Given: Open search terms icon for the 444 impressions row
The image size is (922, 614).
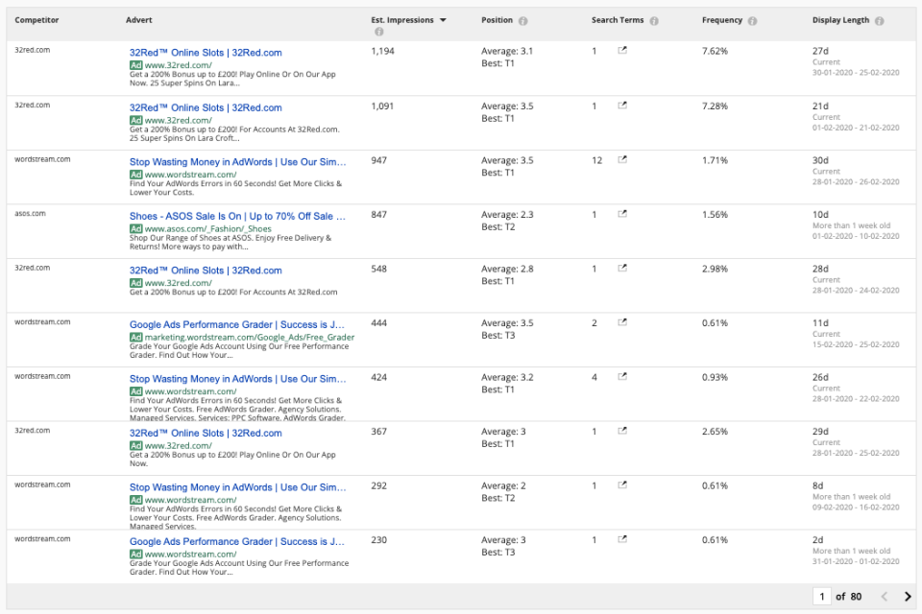Looking at the screenshot, I should pos(622,323).
